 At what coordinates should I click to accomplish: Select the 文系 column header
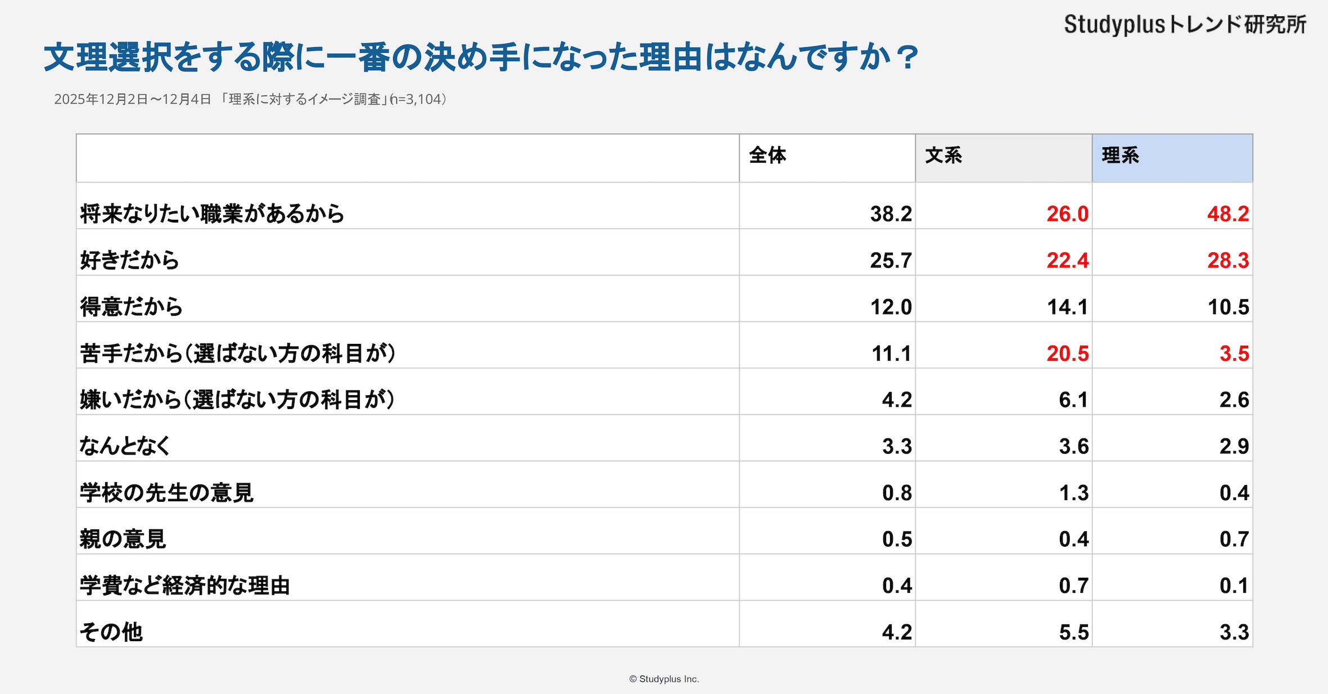[944, 156]
